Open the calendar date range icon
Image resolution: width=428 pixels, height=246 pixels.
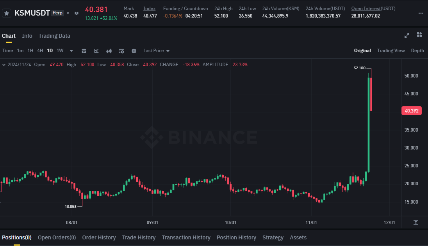pyautogui.click(x=84, y=51)
